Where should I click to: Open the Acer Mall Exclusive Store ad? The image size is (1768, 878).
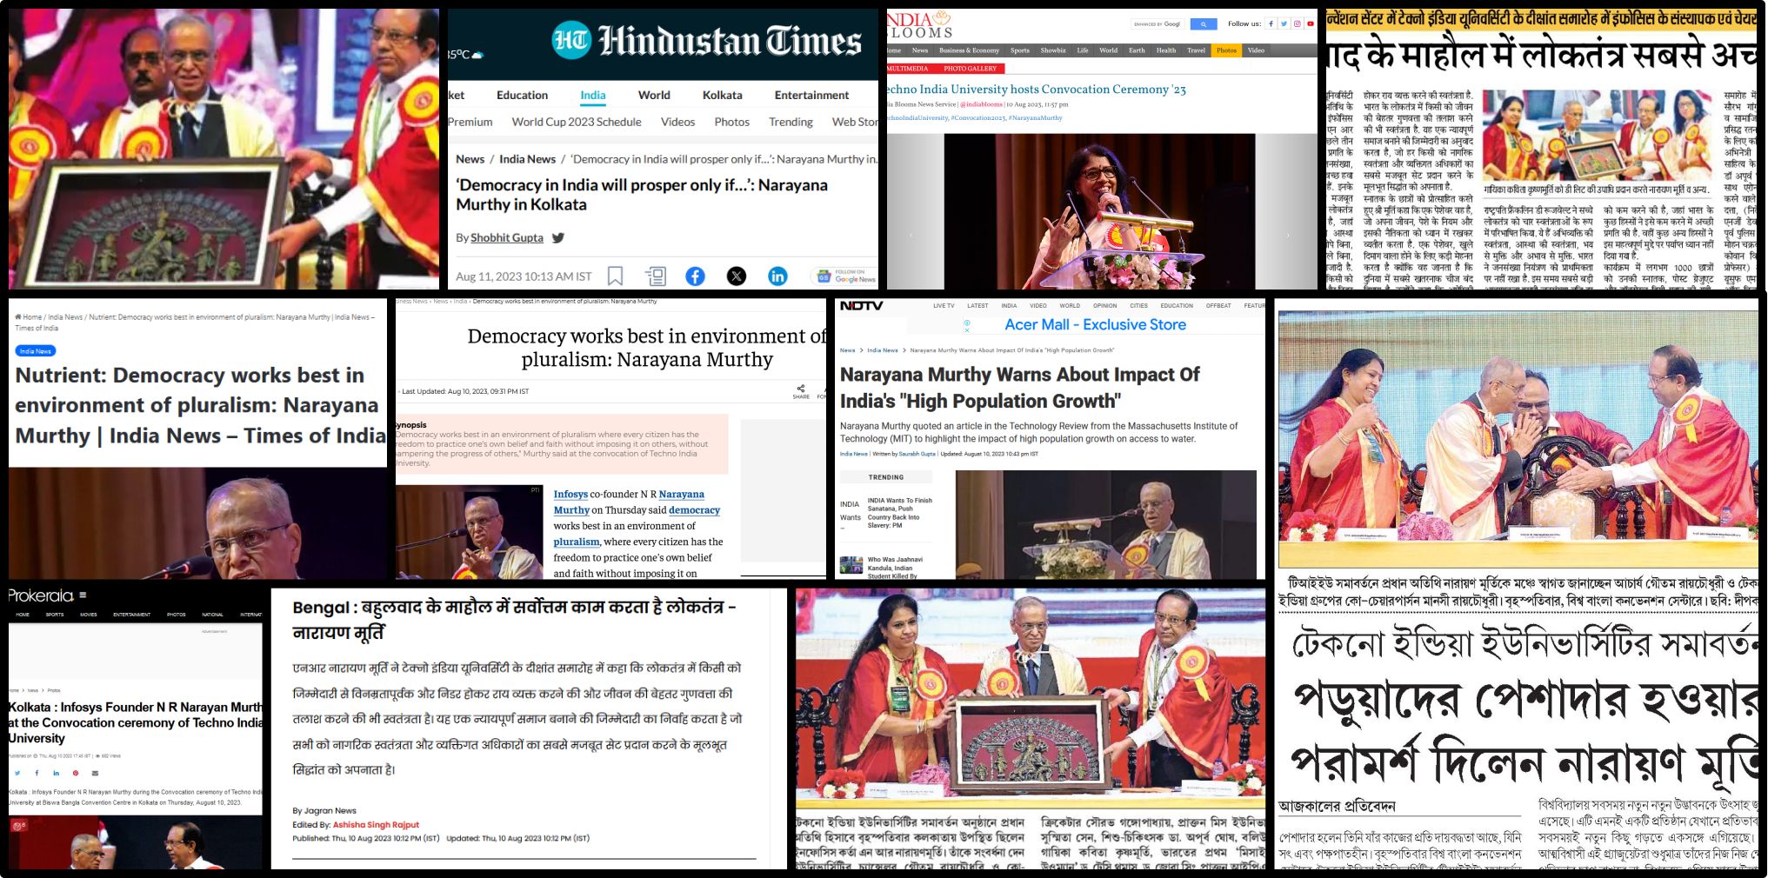coord(1094,325)
